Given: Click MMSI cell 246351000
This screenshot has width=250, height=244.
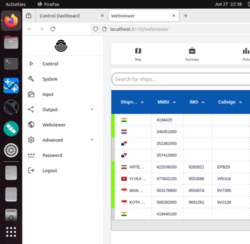Looking at the screenshot, I should click(x=167, y=132).
